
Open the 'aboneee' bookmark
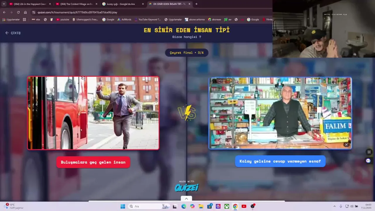[214, 20]
